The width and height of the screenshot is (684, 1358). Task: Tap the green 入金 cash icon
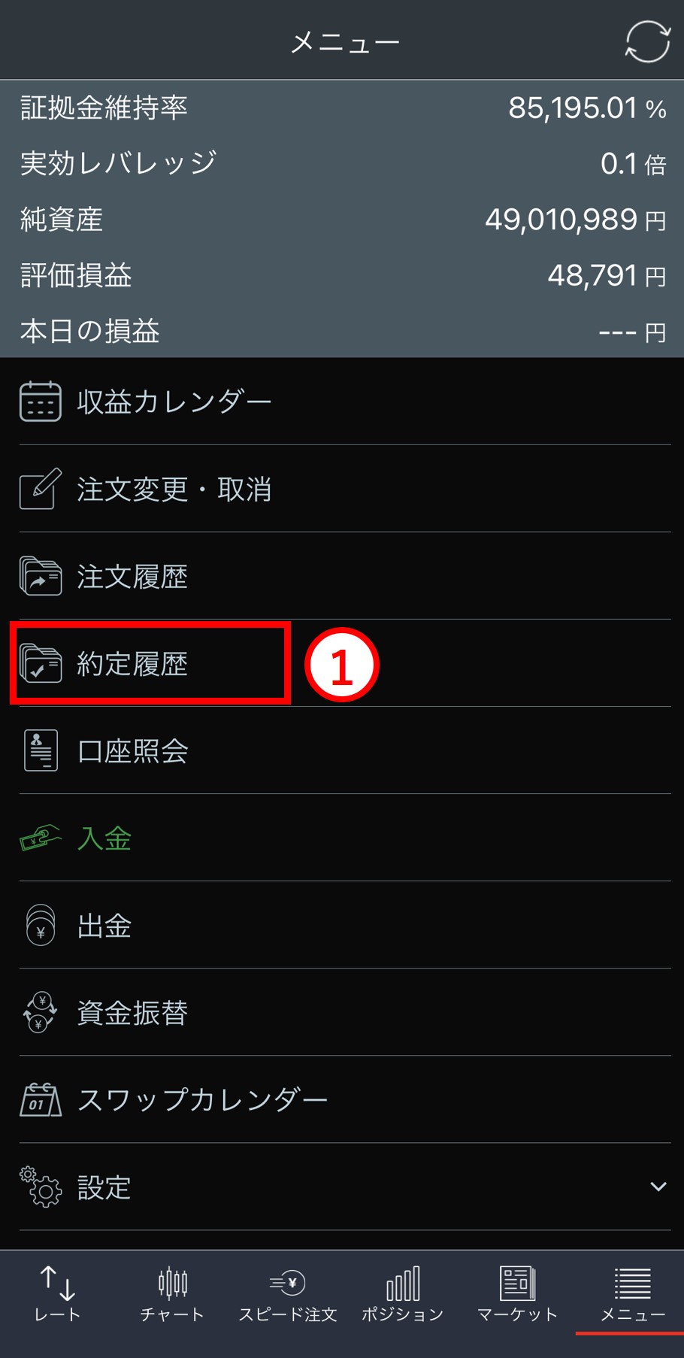[41, 838]
